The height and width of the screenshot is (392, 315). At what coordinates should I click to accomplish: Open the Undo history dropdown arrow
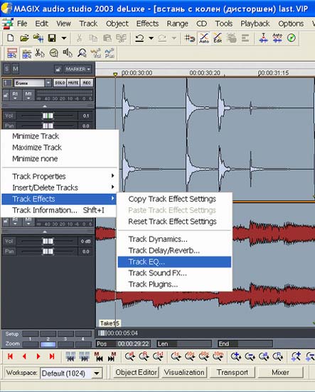click(x=151, y=38)
